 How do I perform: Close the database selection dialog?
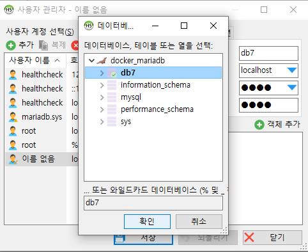(213, 26)
